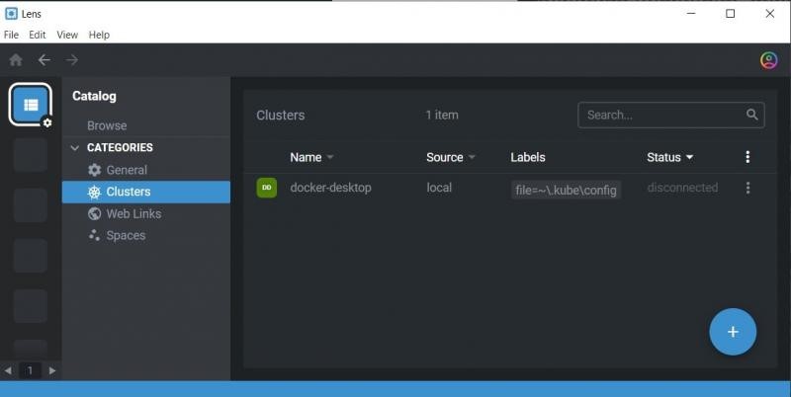
Task: Click the small gear badge on Catalog icon
Action: click(x=46, y=122)
